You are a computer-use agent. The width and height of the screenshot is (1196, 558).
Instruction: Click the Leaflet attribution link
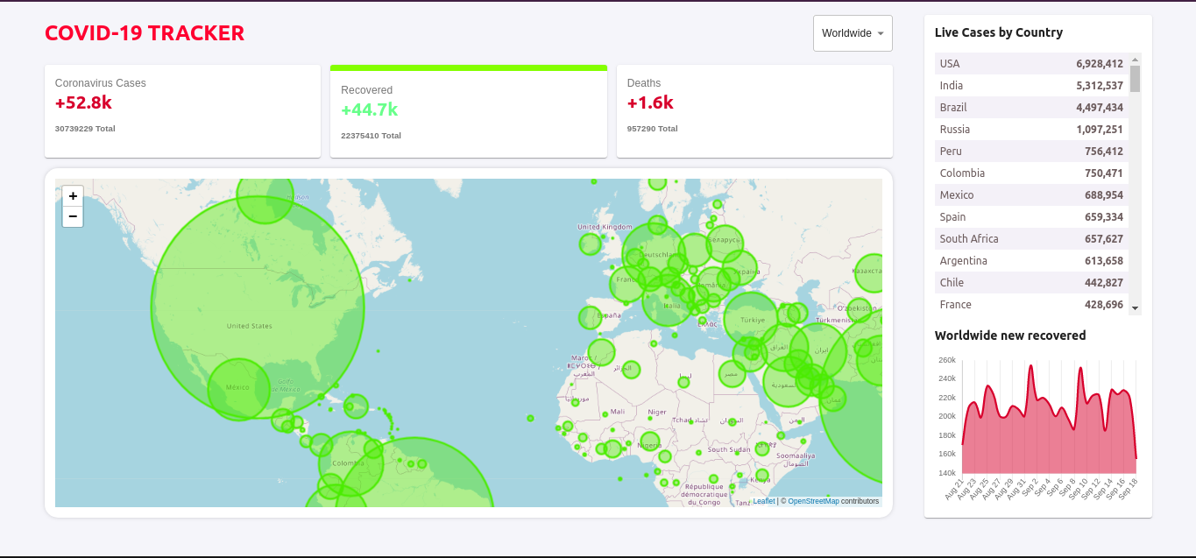pyautogui.click(x=763, y=501)
